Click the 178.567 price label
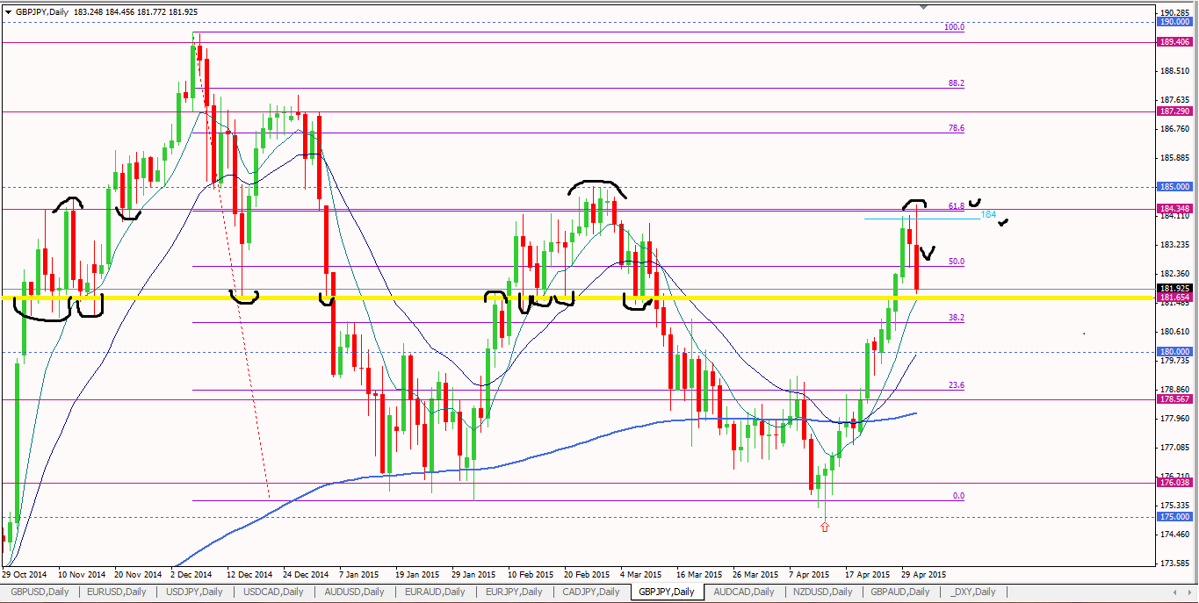Viewport: 1199px width, 603px height. coord(1175,398)
